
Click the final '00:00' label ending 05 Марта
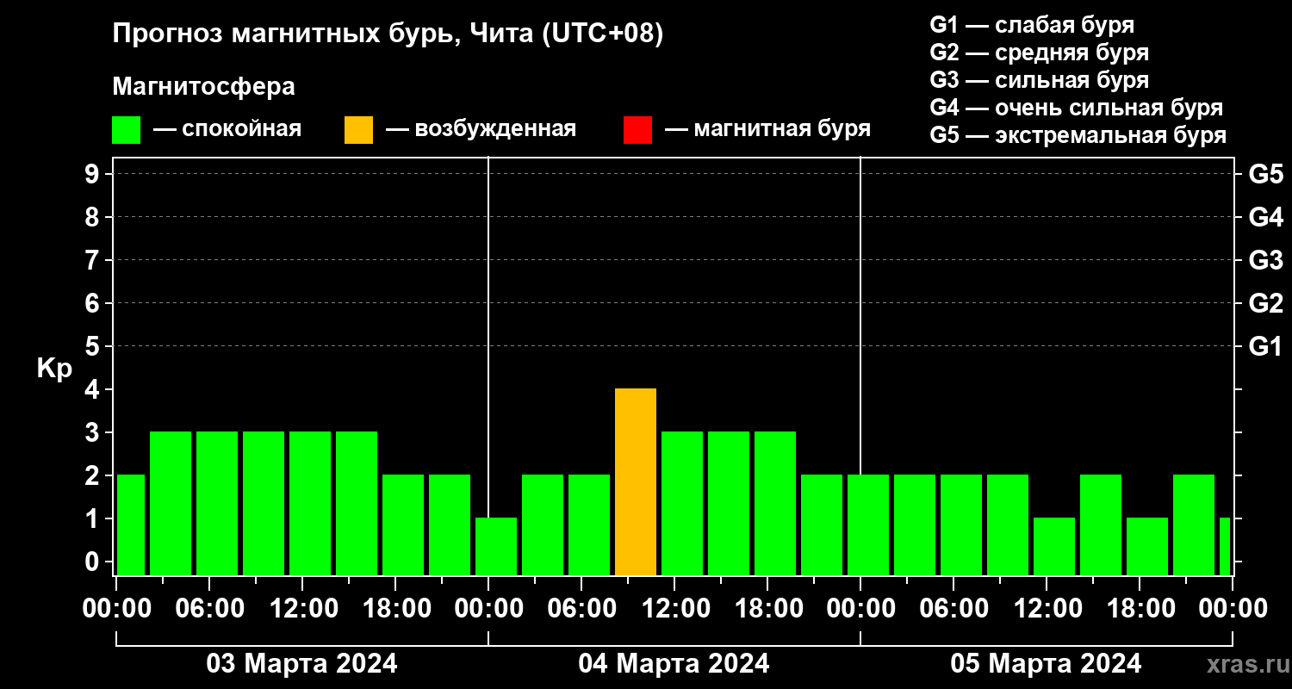click(1233, 608)
